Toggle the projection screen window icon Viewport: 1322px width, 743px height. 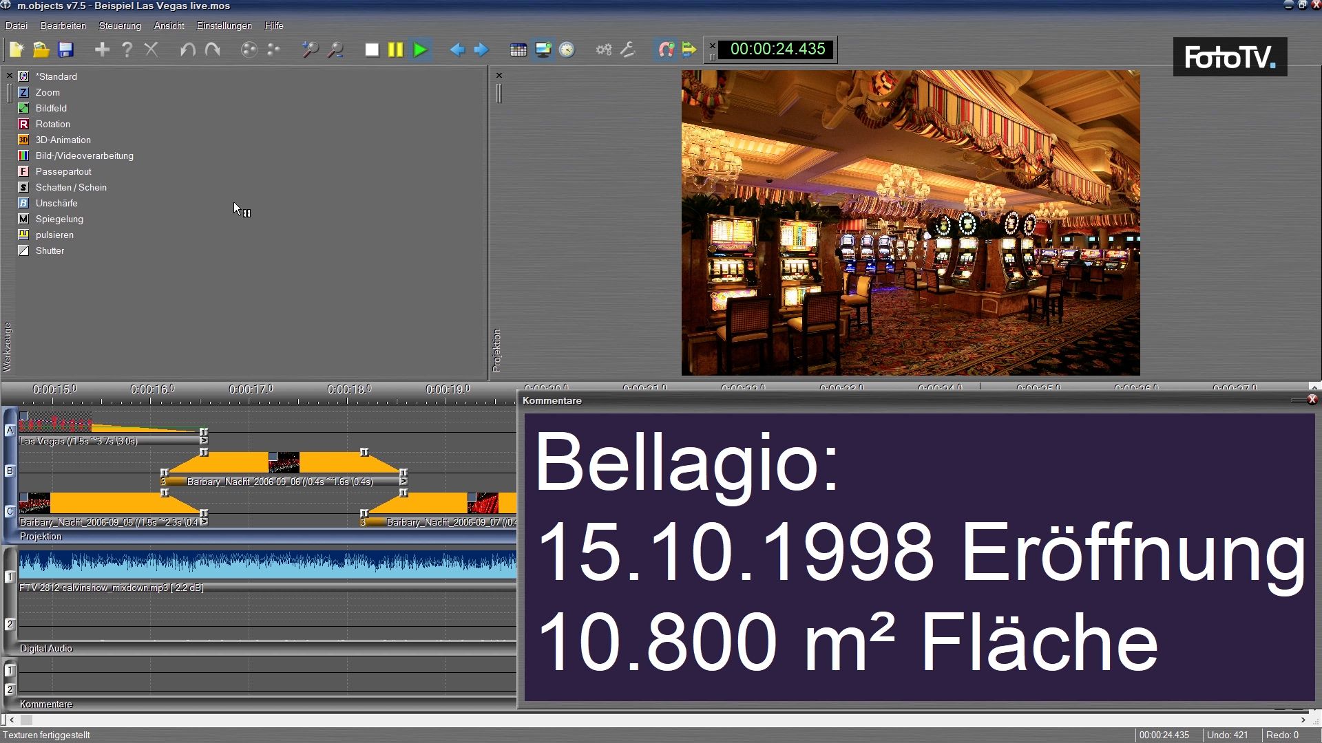543,50
